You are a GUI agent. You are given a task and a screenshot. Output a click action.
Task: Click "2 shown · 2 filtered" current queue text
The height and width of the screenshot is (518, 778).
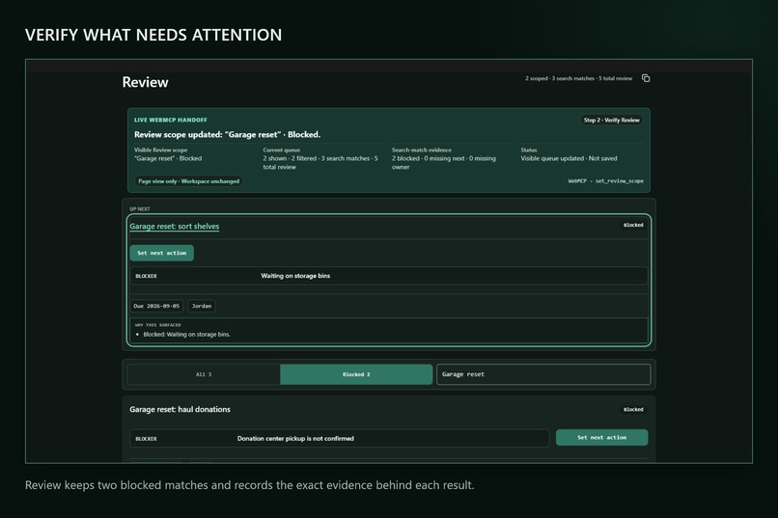320,163
